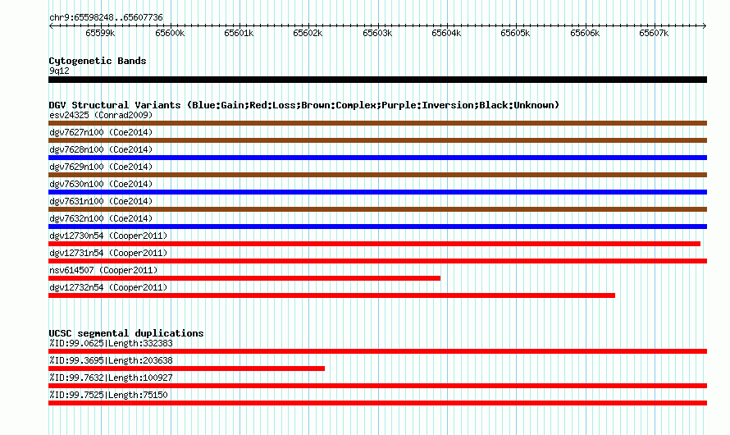Screen dimensions: 730x435
Task: Select segmental duplication bar with Length:332383
Action: pyautogui.click(x=377, y=351)
